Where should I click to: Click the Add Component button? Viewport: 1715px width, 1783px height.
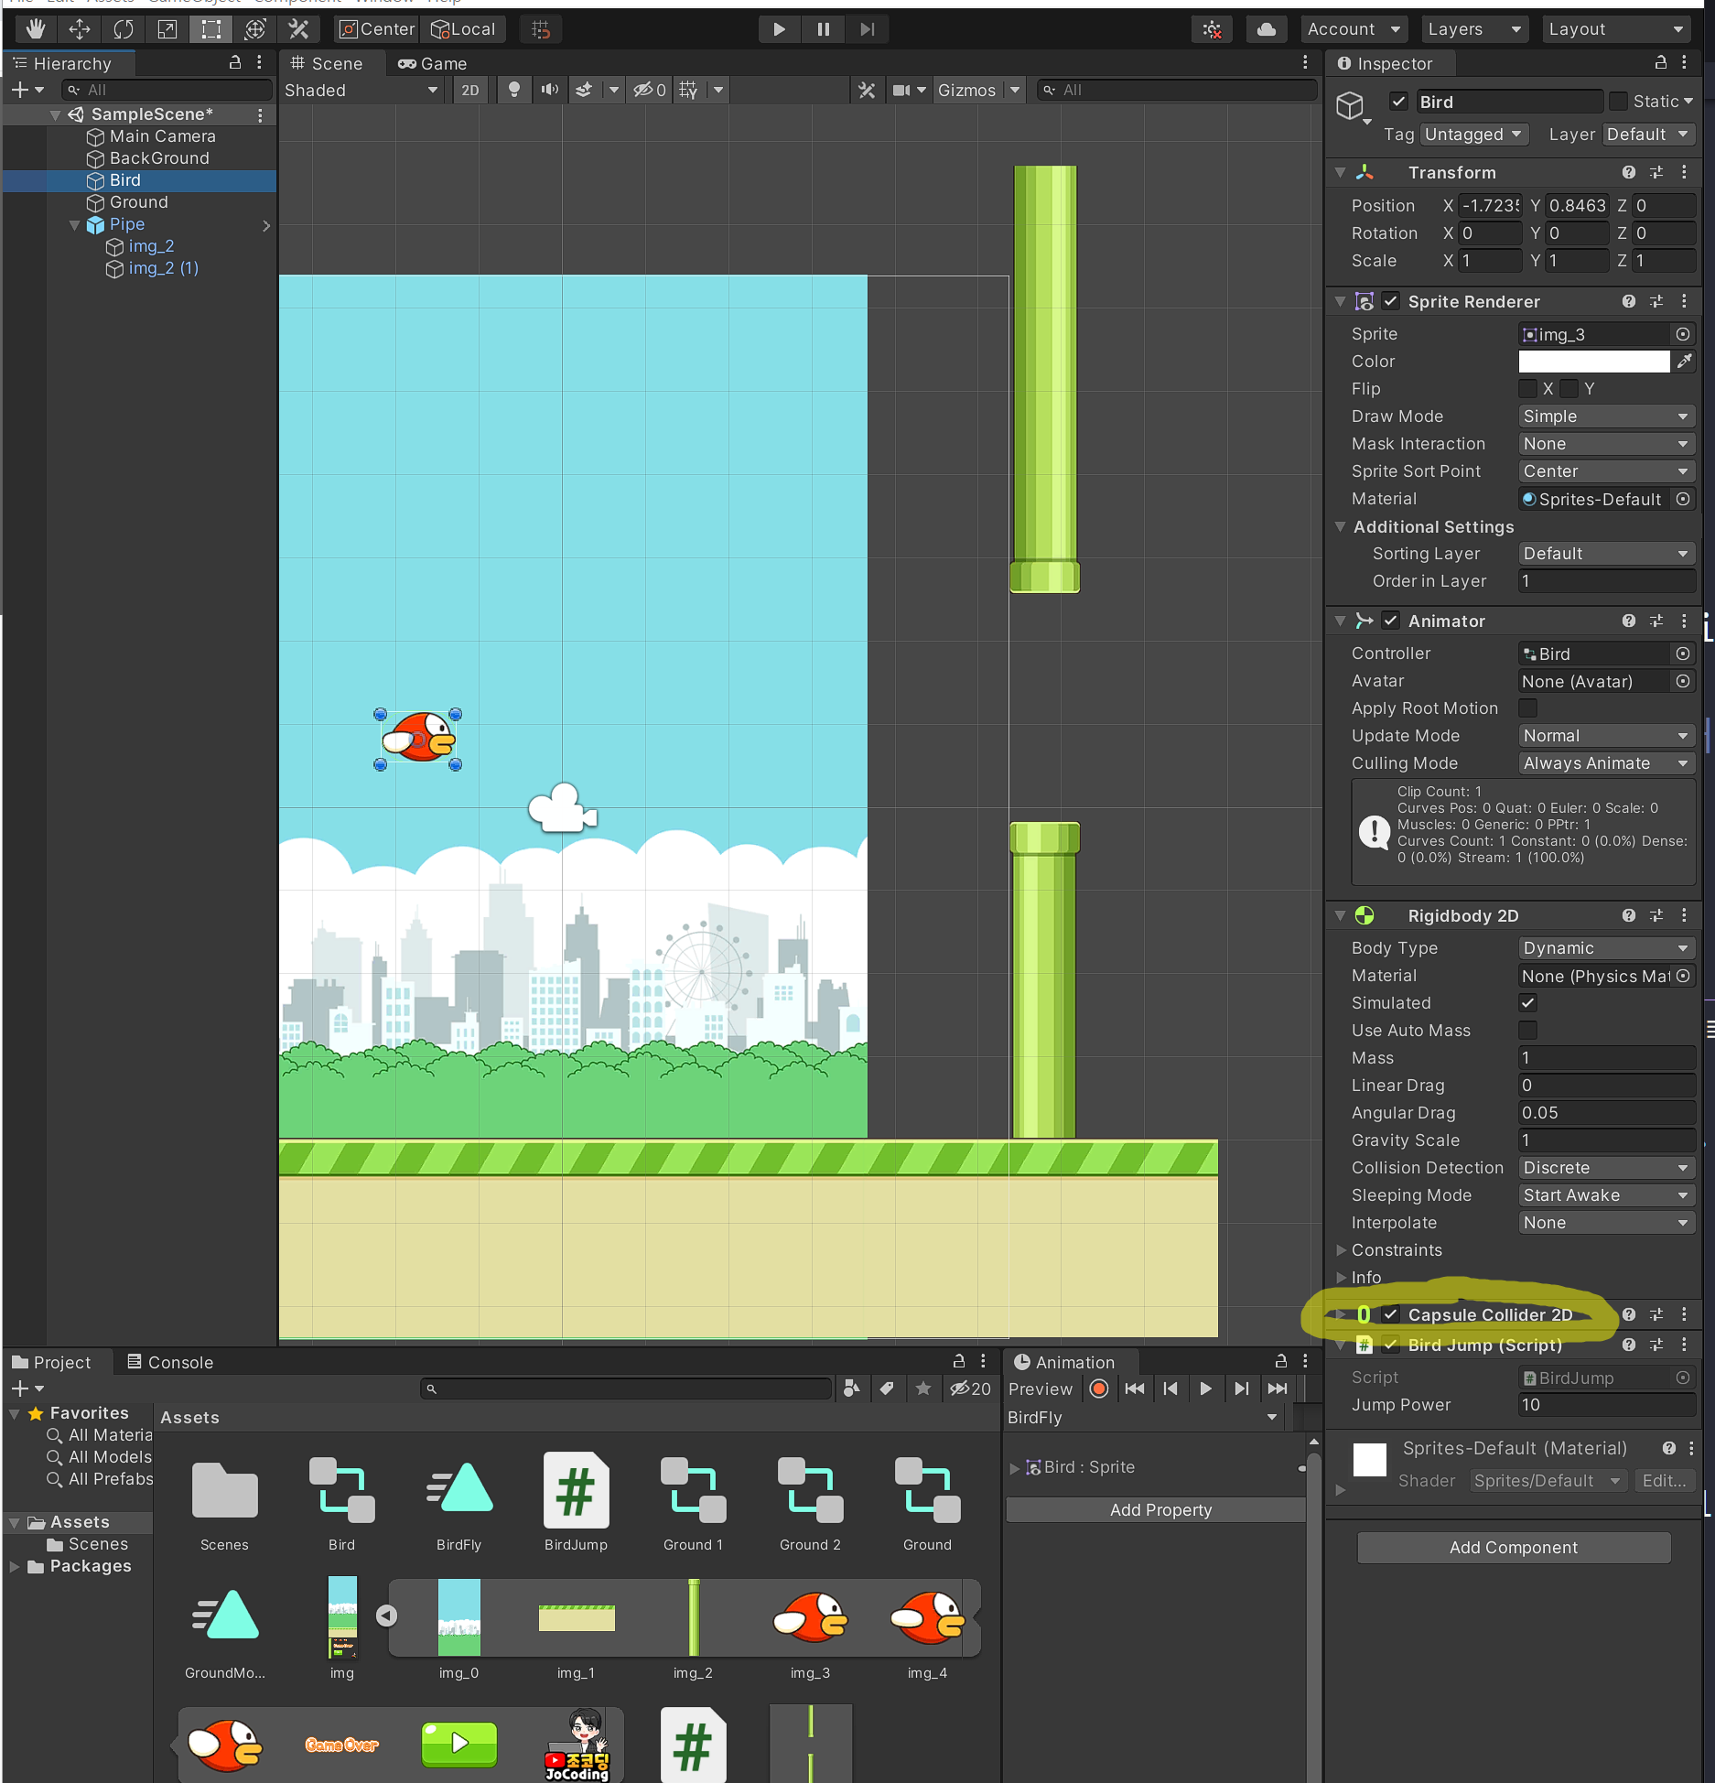1513,1547
